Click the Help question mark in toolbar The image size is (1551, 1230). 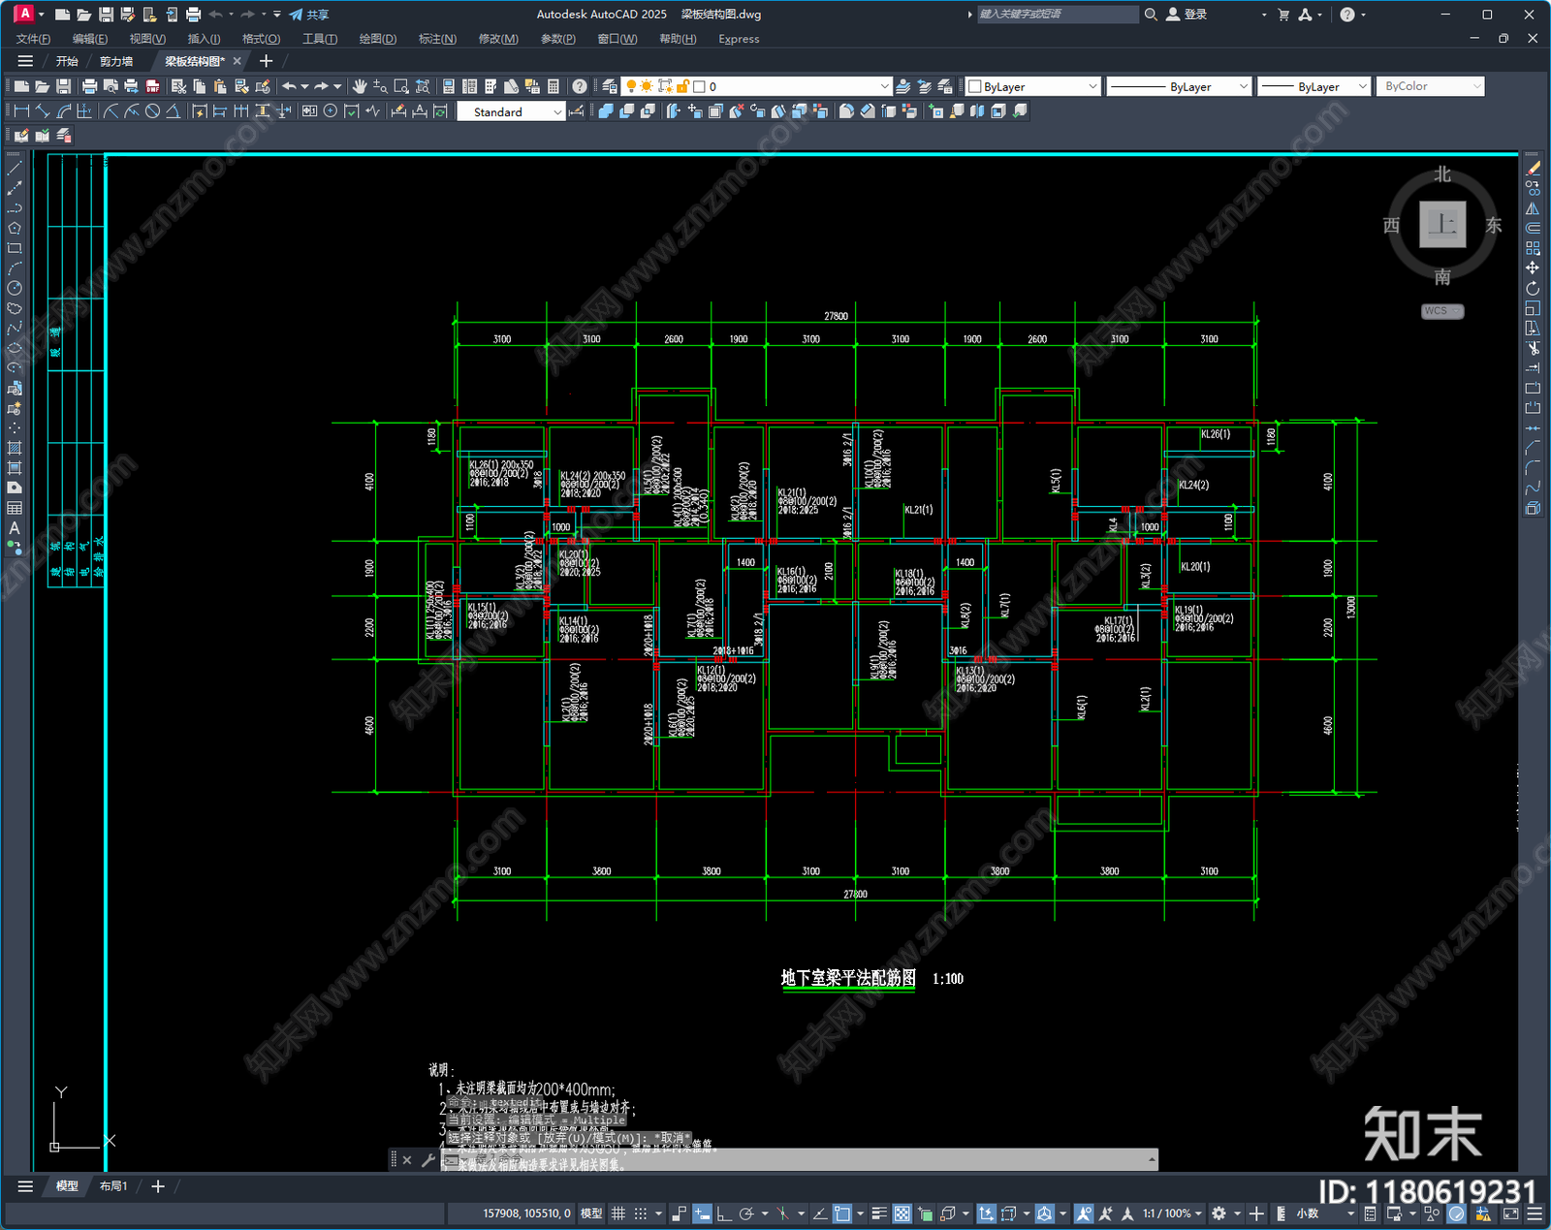click(580, 86)
